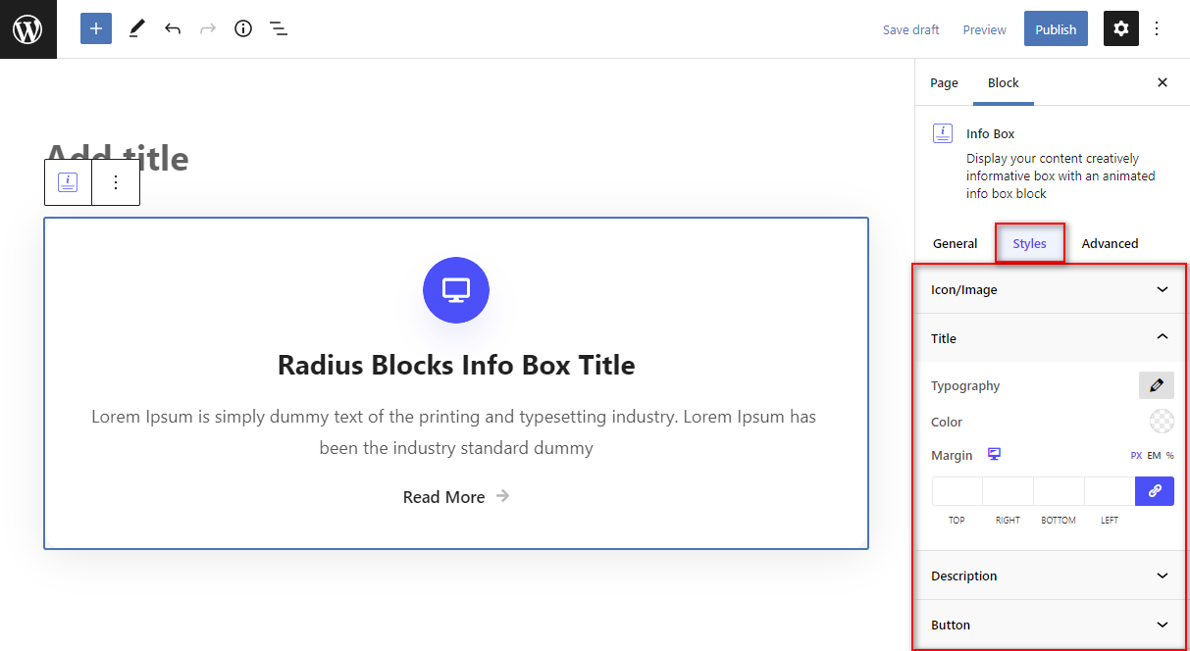Select PX margin unit
The width and height of the screenshot is (1190, 651).
[1136, 456]
